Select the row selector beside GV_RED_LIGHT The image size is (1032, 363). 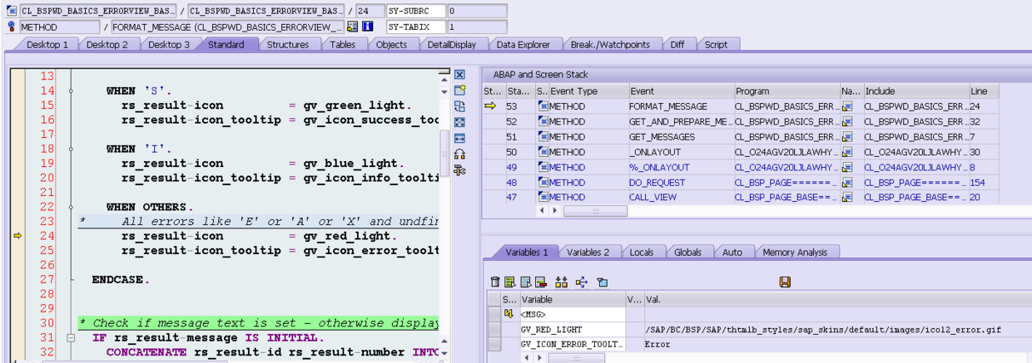(x=494, y=329)
